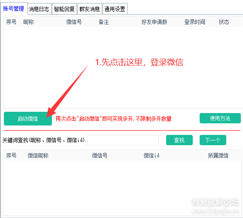The height and width of the screenshot is (218, 243).
Task: Click the 下一个 button
Action: pos(213,140)
